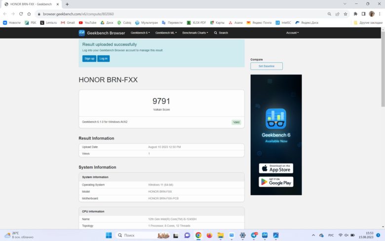This screenshot has width=385, height=241.
Task: Open the Диск bookmark
Action: click(107, 23)
